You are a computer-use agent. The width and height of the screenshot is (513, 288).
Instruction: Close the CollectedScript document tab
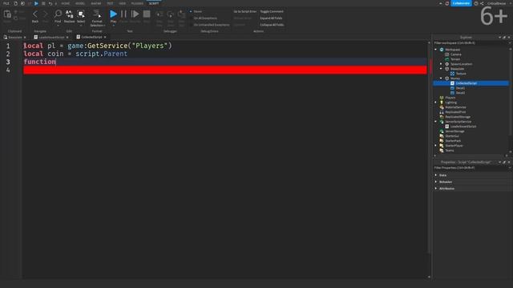tap(105, 38)
